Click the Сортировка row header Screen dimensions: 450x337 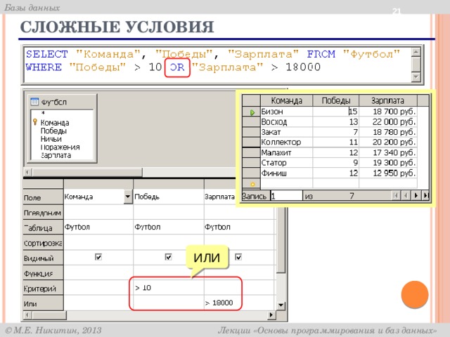(43, 243)
